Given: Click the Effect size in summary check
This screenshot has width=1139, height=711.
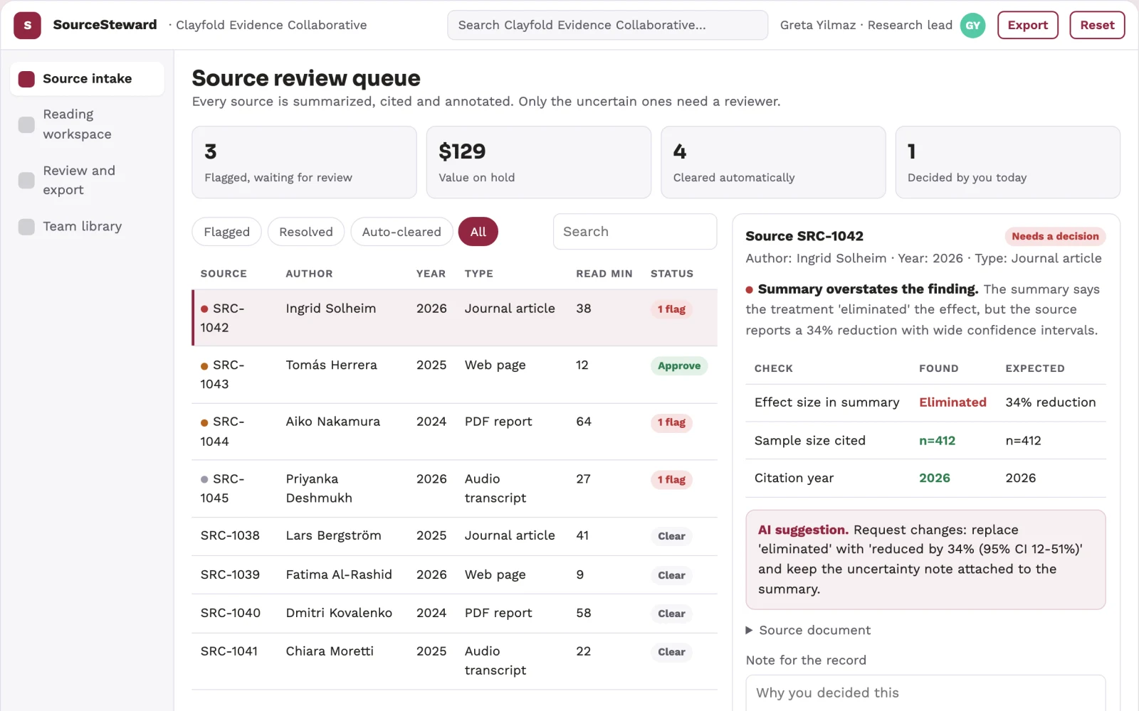Looking at the screenshot, I should click(x=826, y=402).
